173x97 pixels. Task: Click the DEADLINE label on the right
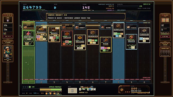[146, 78]
